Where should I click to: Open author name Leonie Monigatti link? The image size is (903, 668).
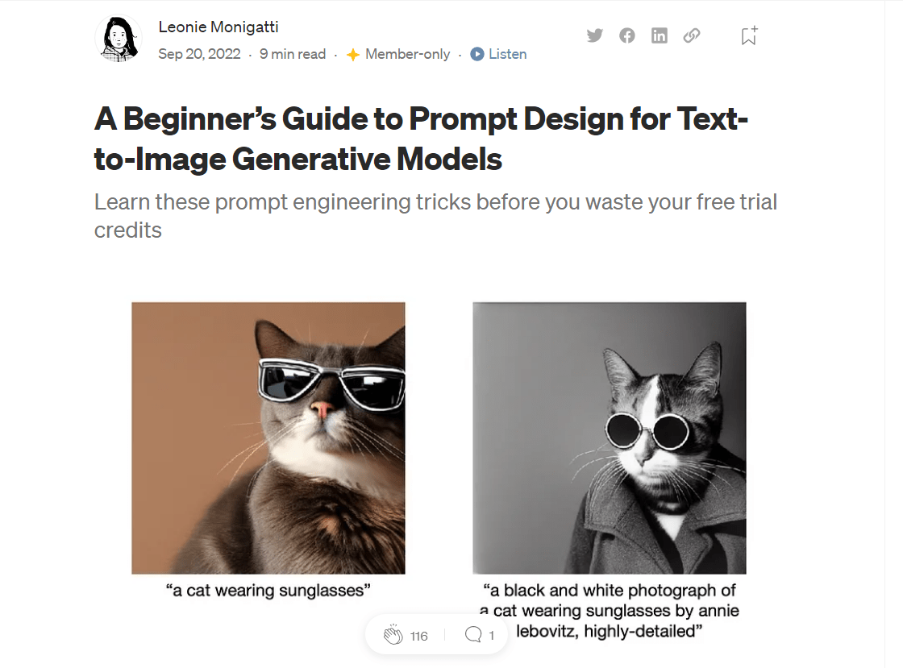(x=218, y=27)
